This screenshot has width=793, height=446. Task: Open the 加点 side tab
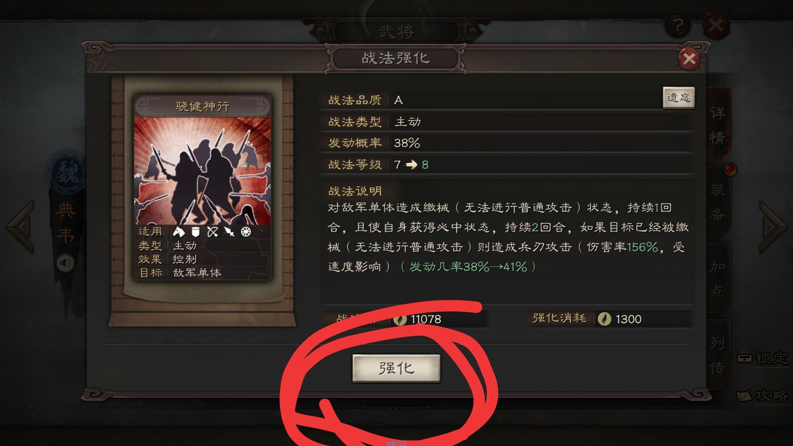click(718, 279)
